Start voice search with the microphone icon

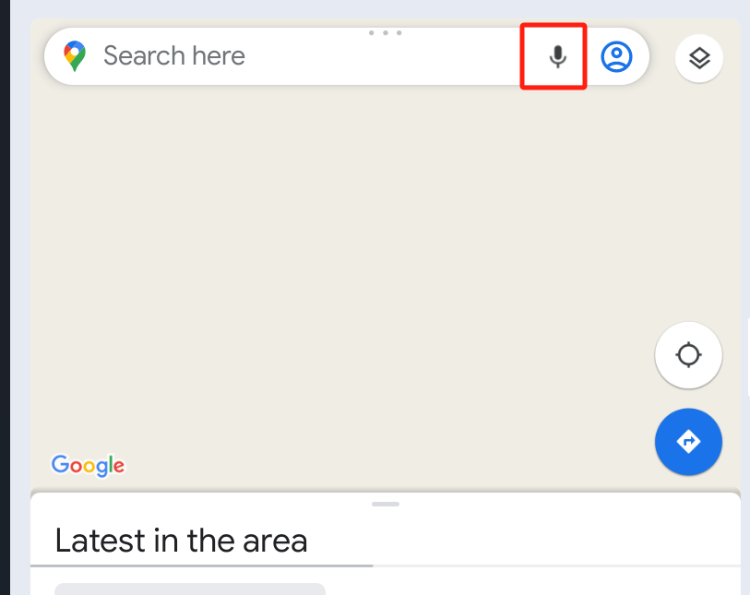click(557, 56)
